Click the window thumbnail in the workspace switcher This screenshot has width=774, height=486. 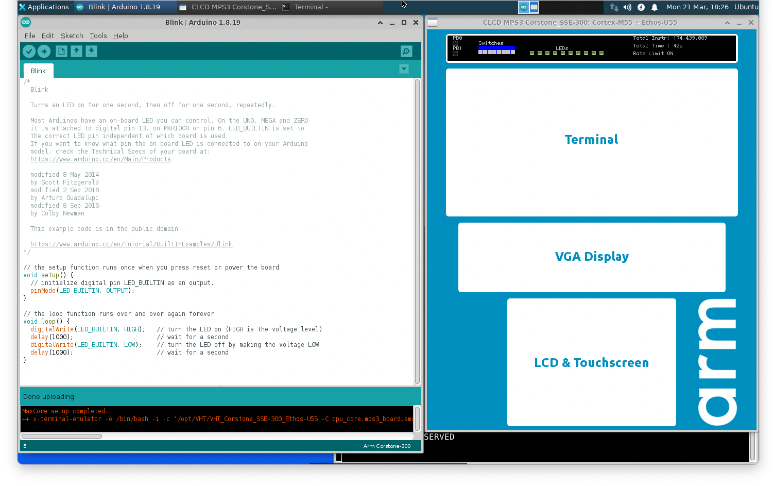click(534, 7)
